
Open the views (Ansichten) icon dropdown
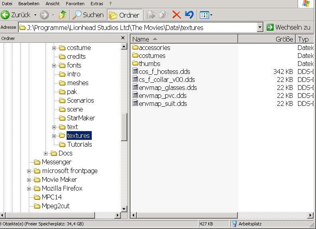point(206,15)
